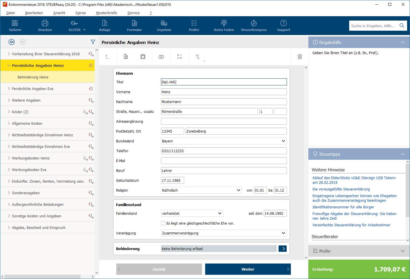
Task: Collapse the Eingabehilfe panel
Action: tap(402, 42)
